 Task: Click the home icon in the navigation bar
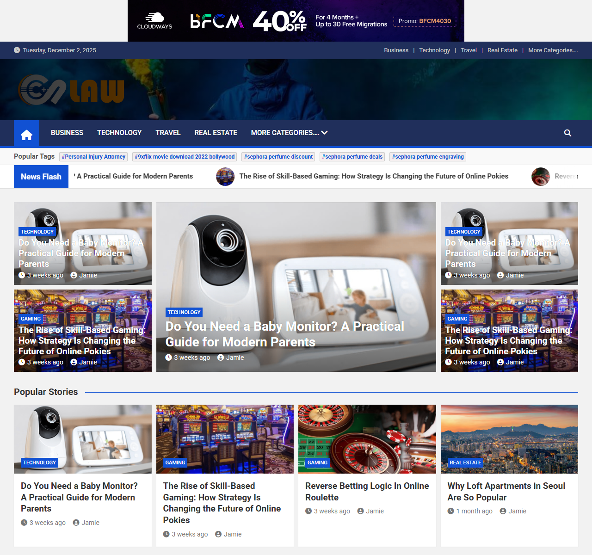pyautogui.click(x=26, y=134)
